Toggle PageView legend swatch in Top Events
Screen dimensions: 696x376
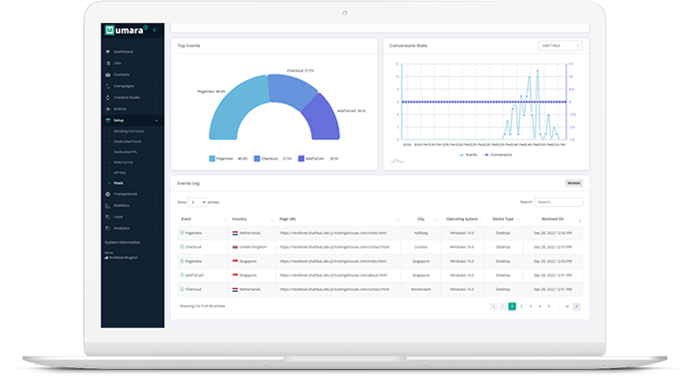click(x=212, y=159)
